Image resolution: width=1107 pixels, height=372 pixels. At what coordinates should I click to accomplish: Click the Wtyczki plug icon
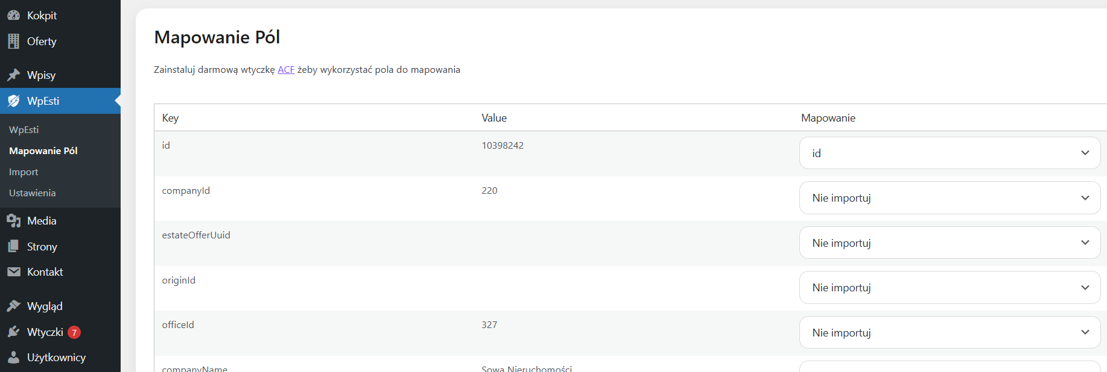[13, 332]
